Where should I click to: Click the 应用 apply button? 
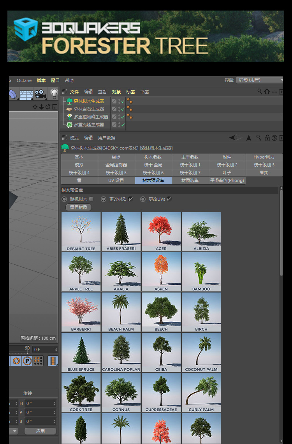coord(40,431)
